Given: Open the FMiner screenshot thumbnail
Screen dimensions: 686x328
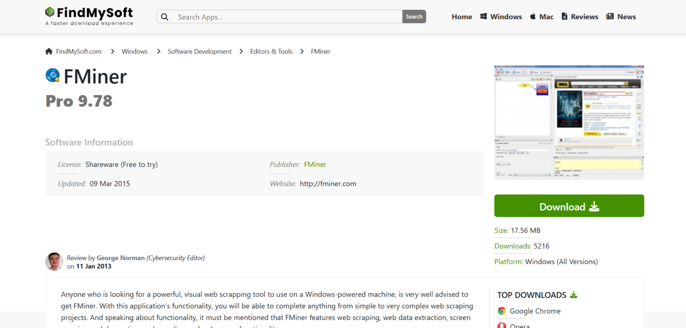Looking at the screenshot, I should [569, 123].
